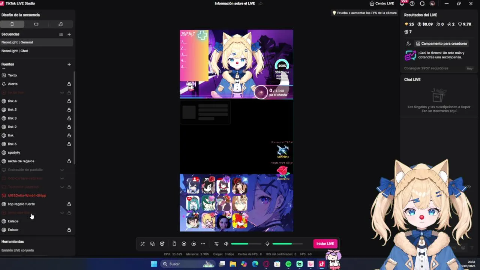Edit Información sobre el LIVE
The height and width of the screenshot is (270, 480).
235,3
